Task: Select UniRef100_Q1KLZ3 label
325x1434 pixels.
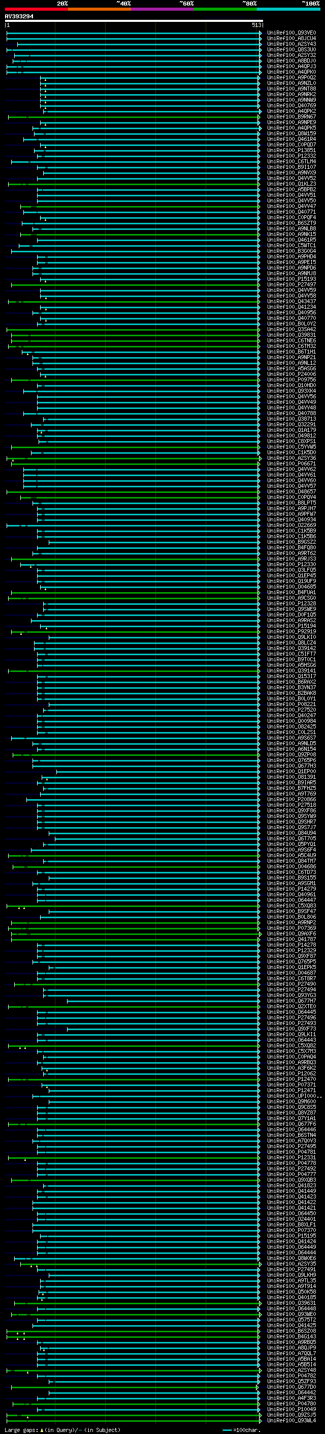Action: (291, 184)
